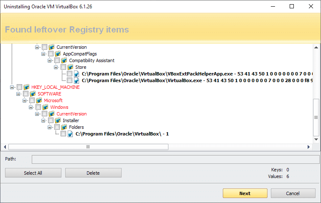Proceed with the Next button

tap(245, 193)
